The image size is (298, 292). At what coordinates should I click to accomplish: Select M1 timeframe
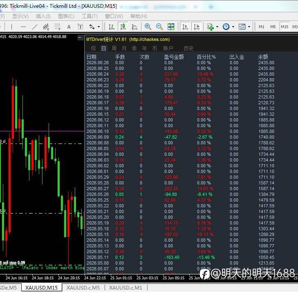[262, 27]
